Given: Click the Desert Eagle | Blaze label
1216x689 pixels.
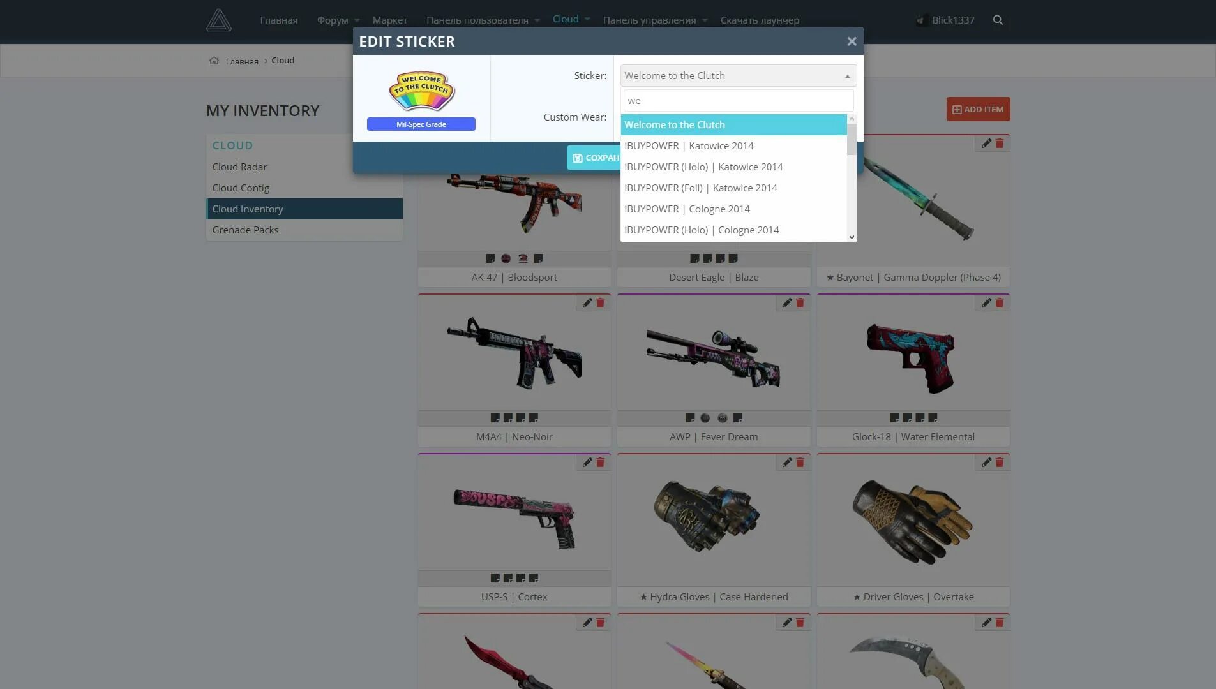Looking at the screenshot, I should (714, 278).
